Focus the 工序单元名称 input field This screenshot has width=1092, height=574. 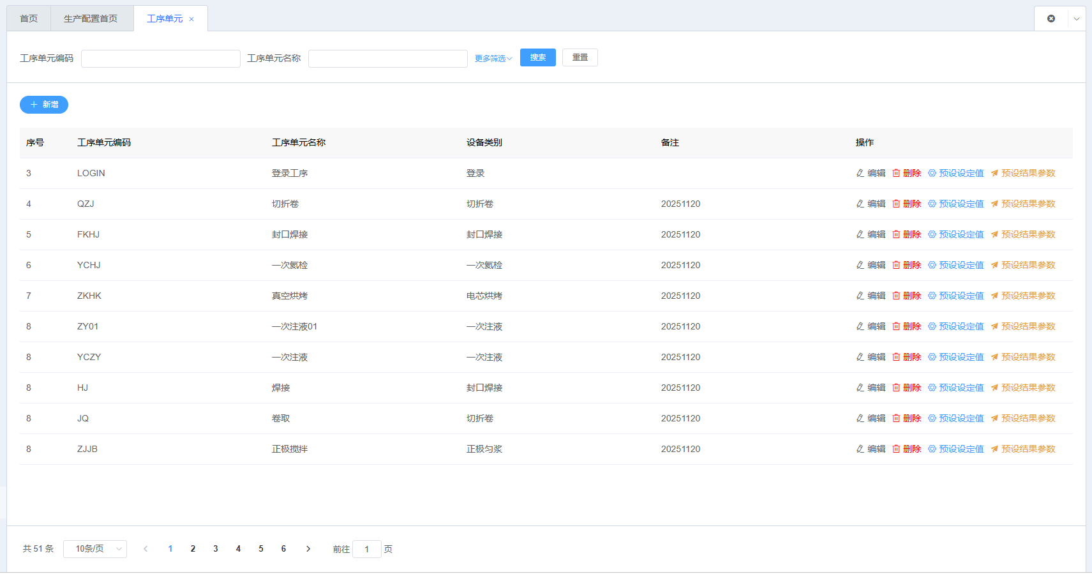(388, 59)
